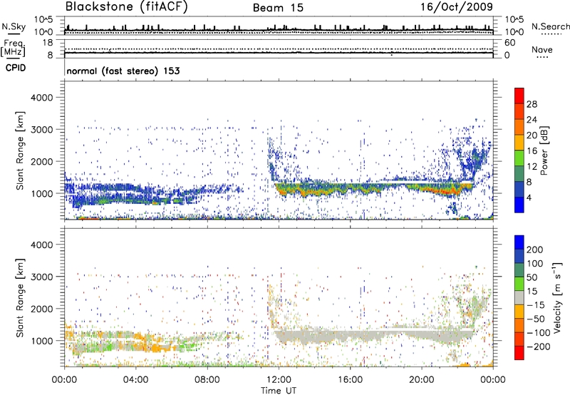Click the Blackstone (fitACF) title text
This screenshot has height=395, width=570.
click(x=126, y=6)
